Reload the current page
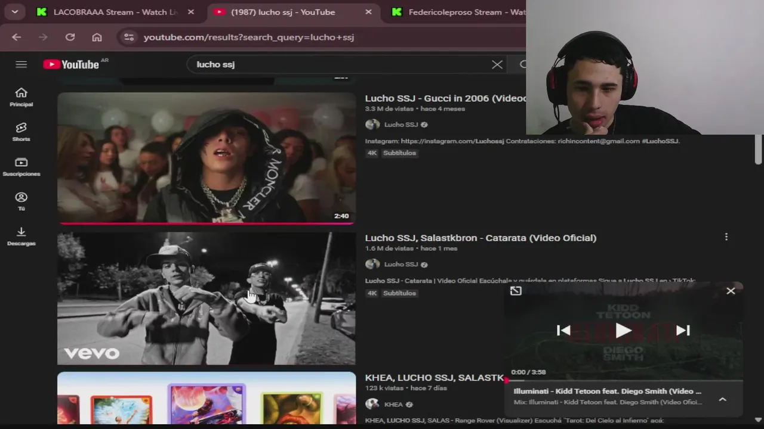This screenshot has height=429, width=764. click(70, 37)
